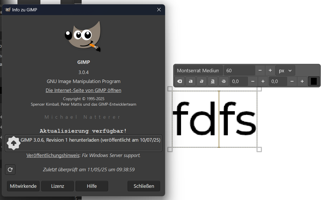Click the Montserrat Medium font field
Viewport: 324px width, 200px height.
pos(198,71)
